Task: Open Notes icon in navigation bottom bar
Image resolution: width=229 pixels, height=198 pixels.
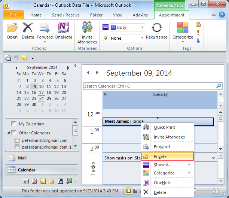Action: click(x=43, y=181)
